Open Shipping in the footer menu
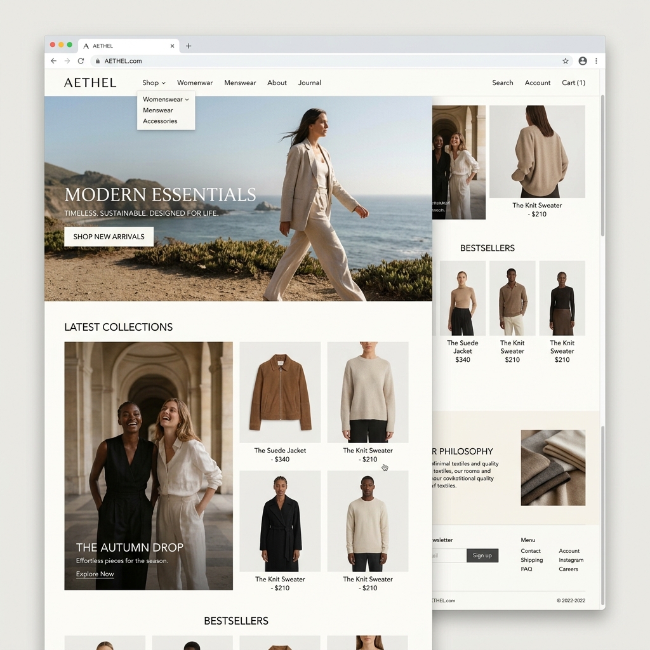 pyautogui.click(x=532, y=560)
